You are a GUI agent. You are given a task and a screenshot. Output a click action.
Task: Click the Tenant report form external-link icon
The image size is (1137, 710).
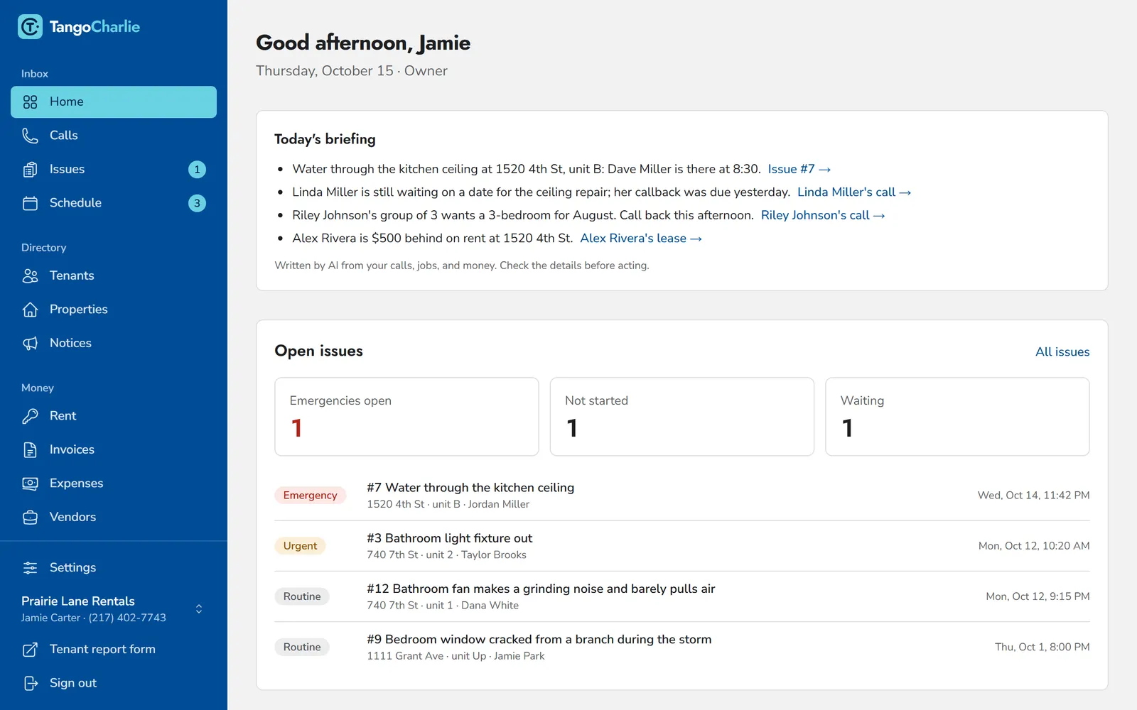30,650
